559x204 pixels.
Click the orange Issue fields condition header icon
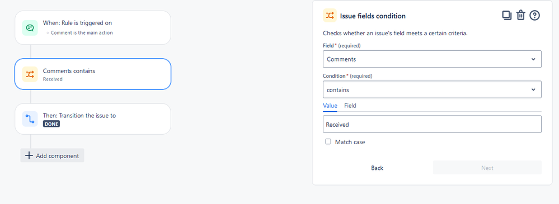(330, 16)
